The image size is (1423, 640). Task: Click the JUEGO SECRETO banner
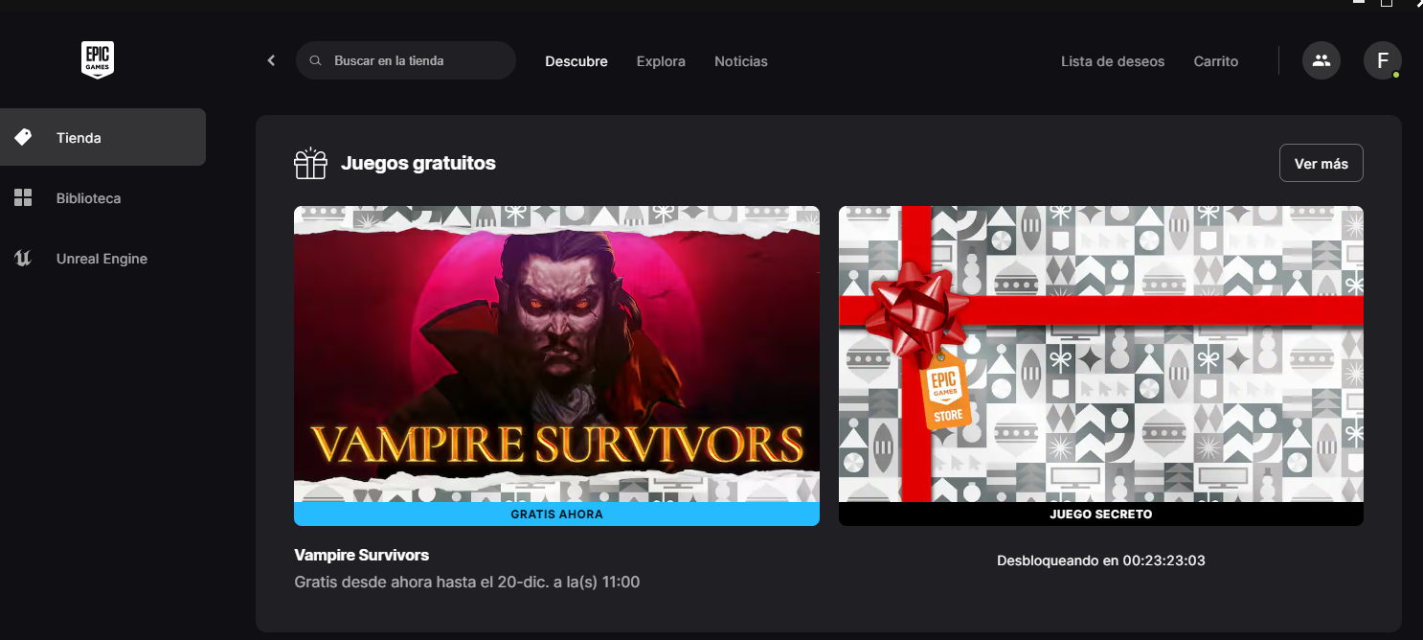tap(1101, 514)
